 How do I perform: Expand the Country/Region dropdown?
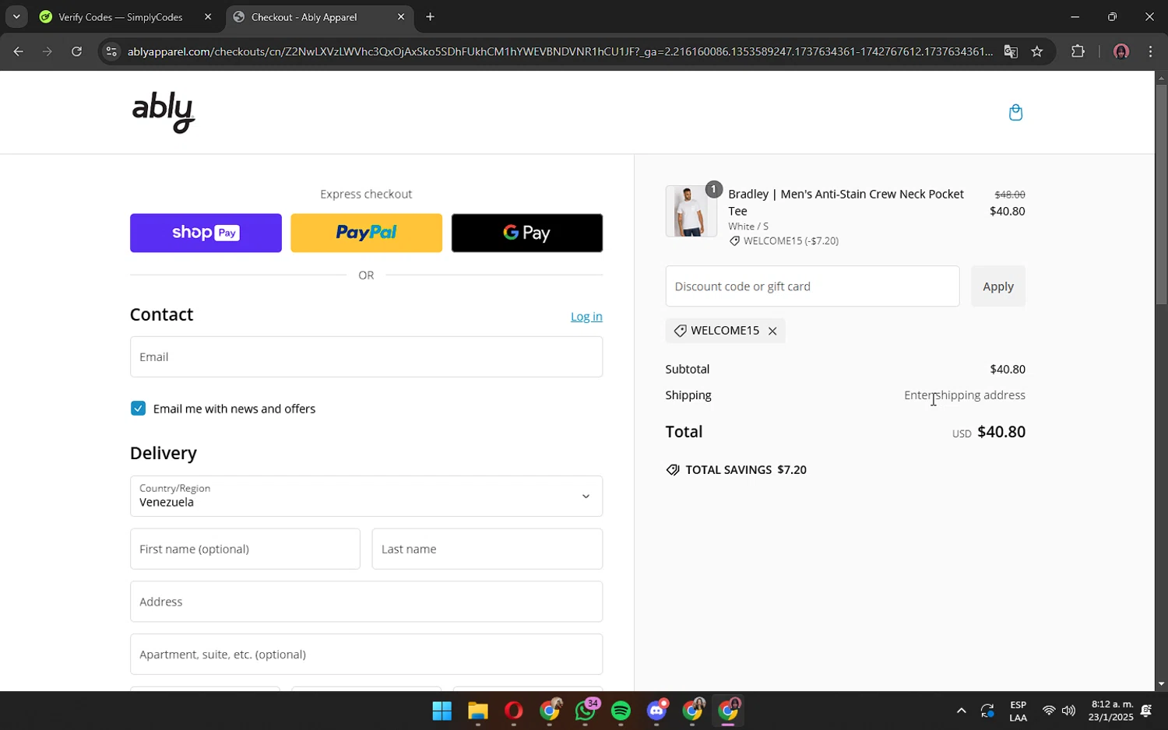(366, 496)
